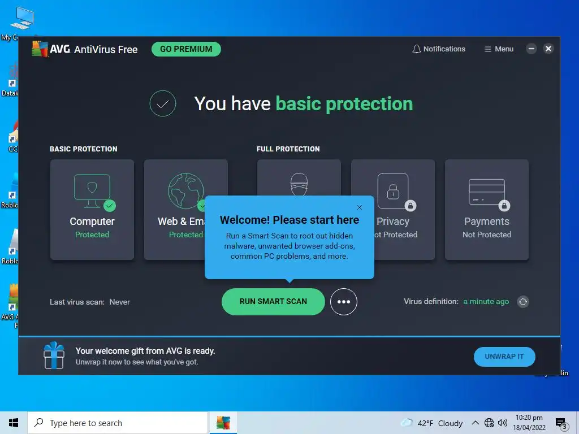Viewport: 579px width, 434px height.
Task: Click 'Never' last scan value
Action: point(120,302)
